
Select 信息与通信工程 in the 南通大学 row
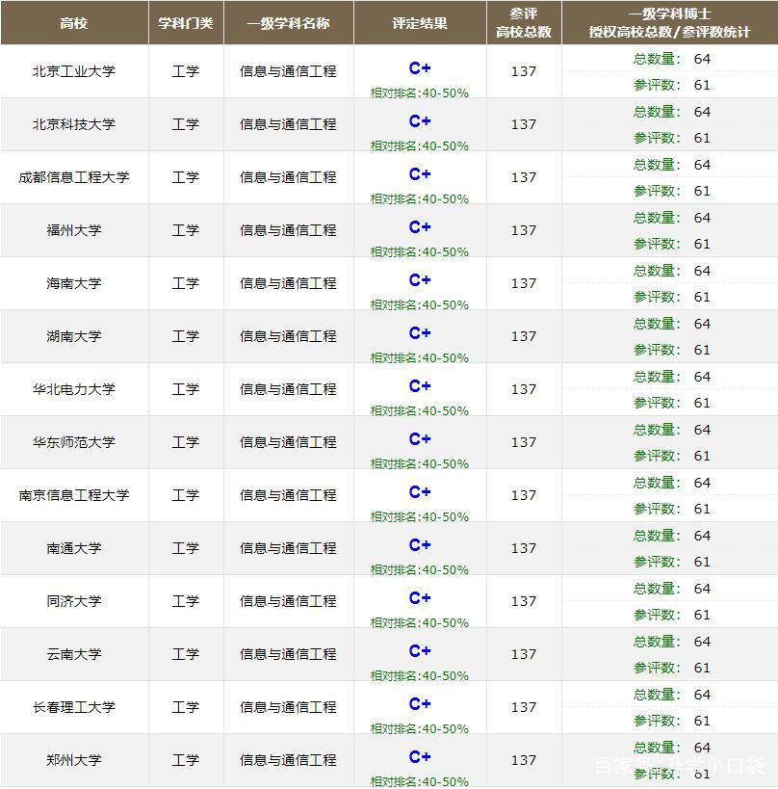click(x=288, y=548)
